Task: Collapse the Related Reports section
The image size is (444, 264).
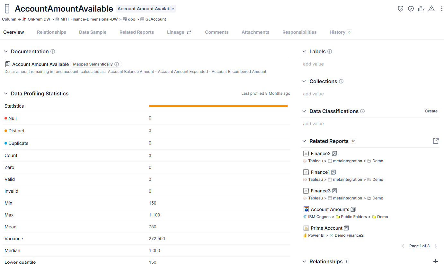Action: [304, 141]
